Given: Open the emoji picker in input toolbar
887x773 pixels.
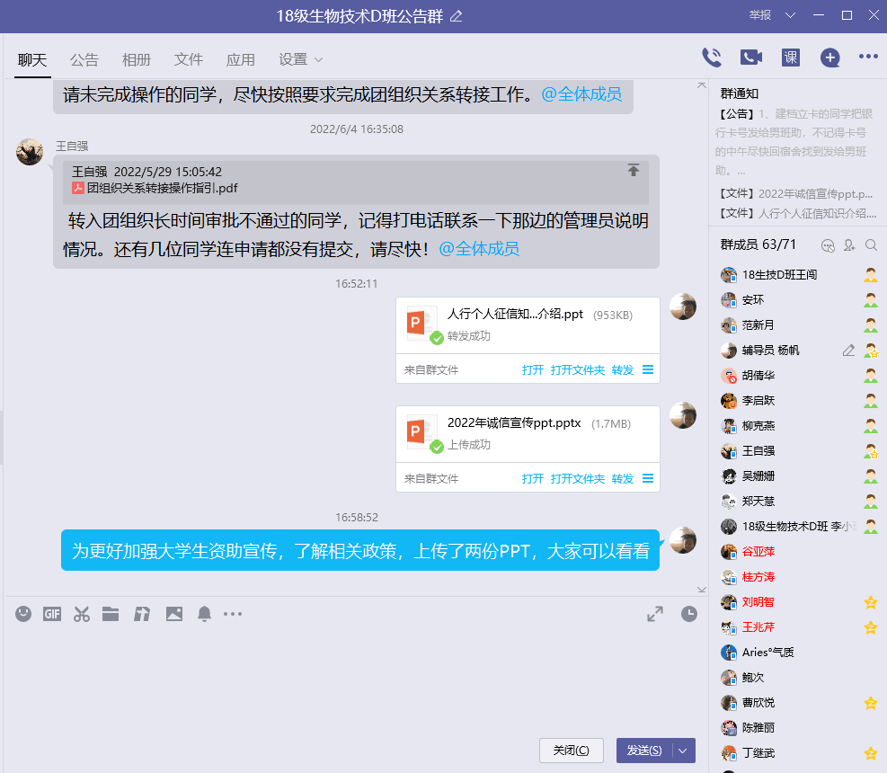Looking at the screenshot, I should click(23, 614).
